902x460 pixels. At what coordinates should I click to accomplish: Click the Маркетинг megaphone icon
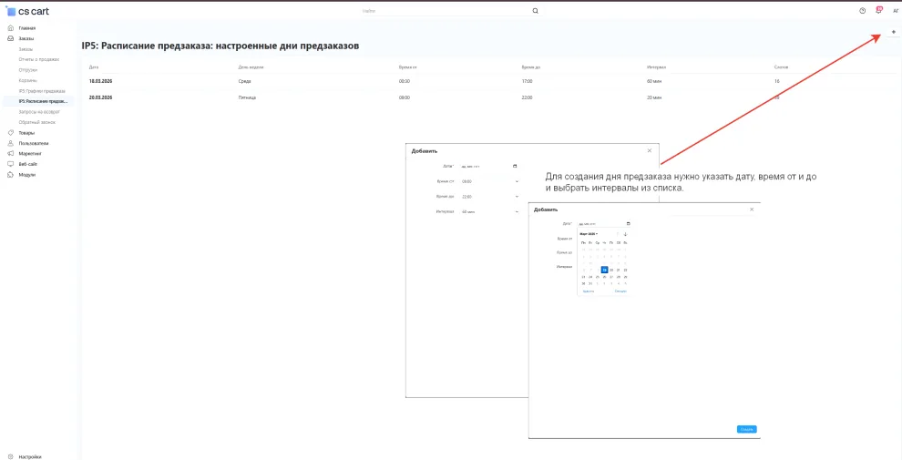point(10,154)
